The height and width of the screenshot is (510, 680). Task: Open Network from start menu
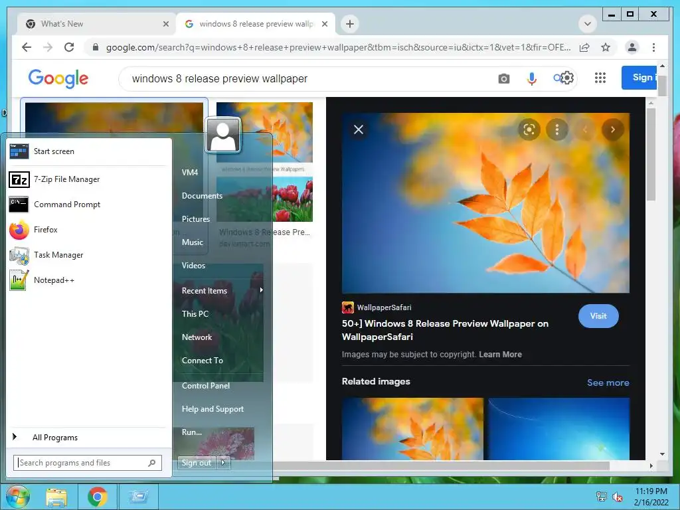(x=197, y=337)
